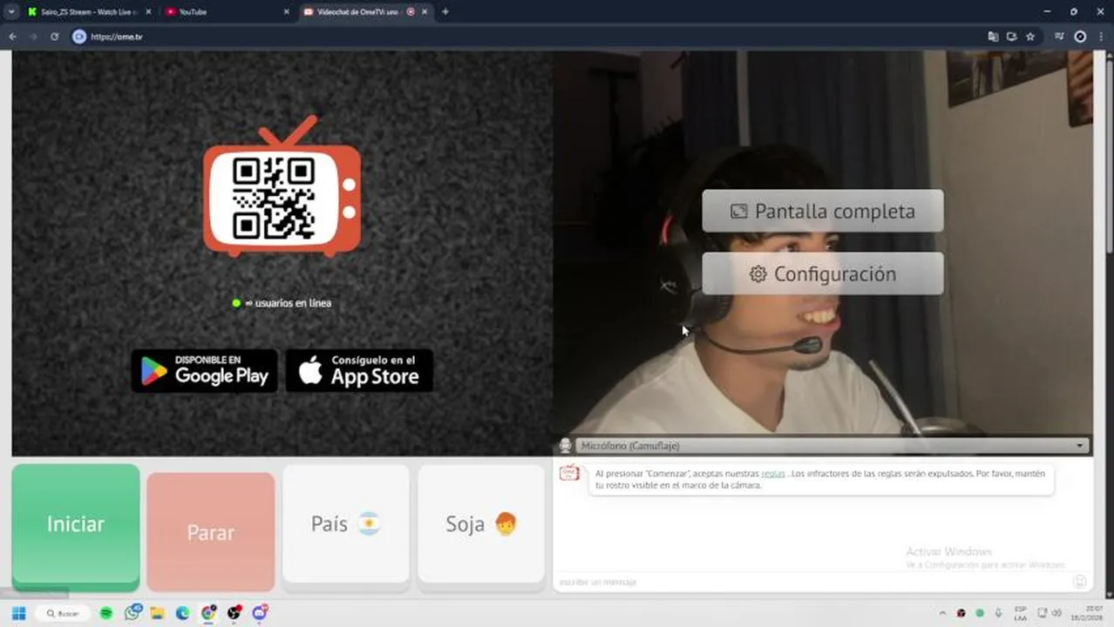
Task: Click the App Store download badge
Action: (x=359, y=371)
